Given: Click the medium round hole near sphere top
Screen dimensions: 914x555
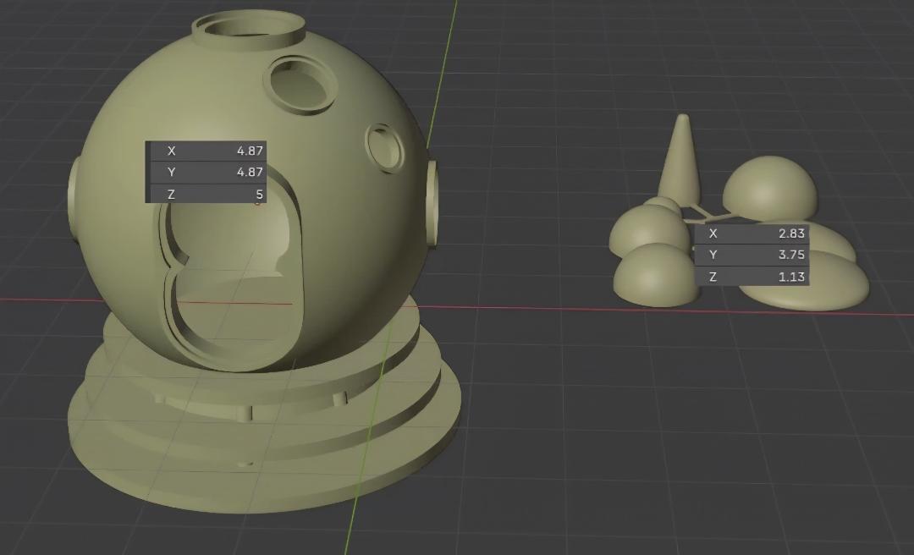Looking at the screenshot, I should (300, 83).
